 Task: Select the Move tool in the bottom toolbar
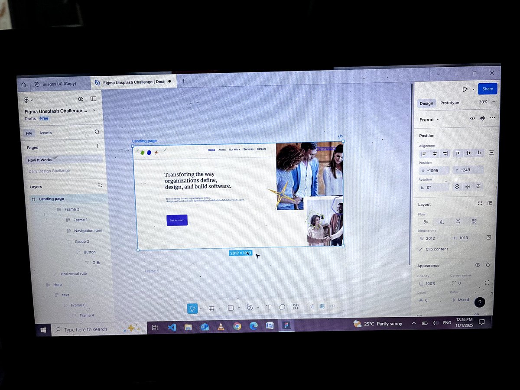192,308
